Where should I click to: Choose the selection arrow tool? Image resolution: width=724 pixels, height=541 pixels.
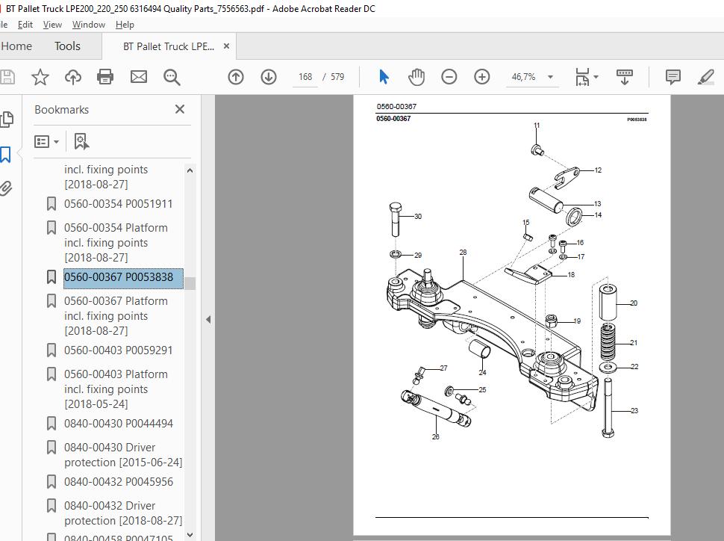click(x=384, y=77)
